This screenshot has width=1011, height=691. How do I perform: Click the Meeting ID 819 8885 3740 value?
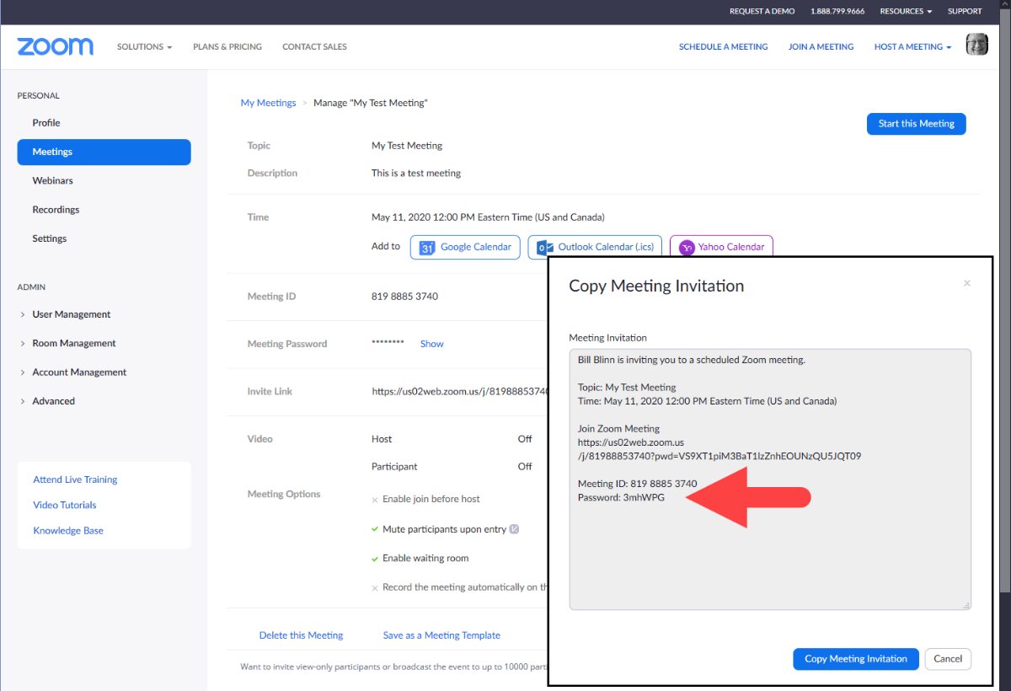(x=404, y=297)
